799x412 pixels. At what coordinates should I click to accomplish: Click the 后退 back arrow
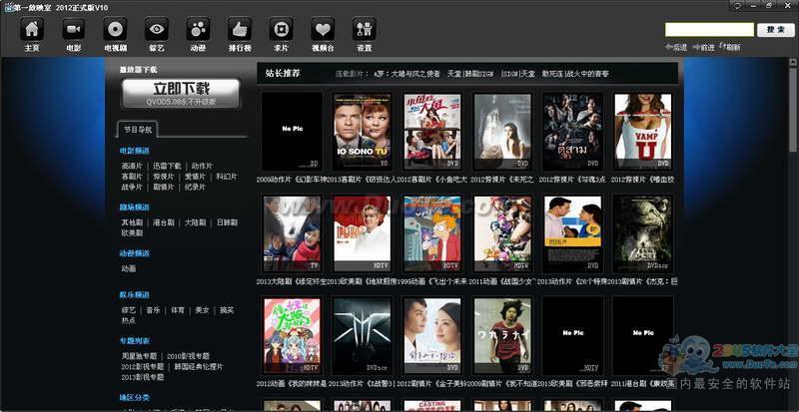pyautogui.click(x=676, y=47)
